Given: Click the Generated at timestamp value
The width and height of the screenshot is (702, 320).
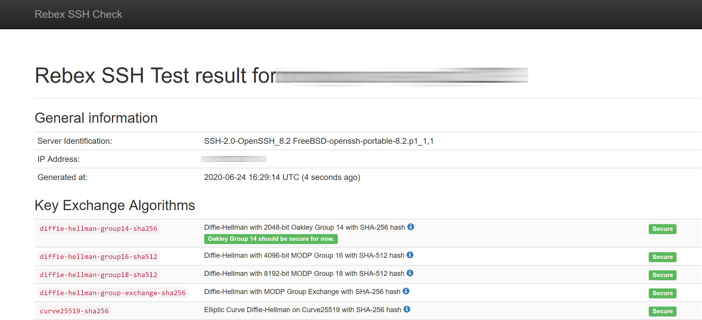Looking at the screenshot, I should [282, 177].
